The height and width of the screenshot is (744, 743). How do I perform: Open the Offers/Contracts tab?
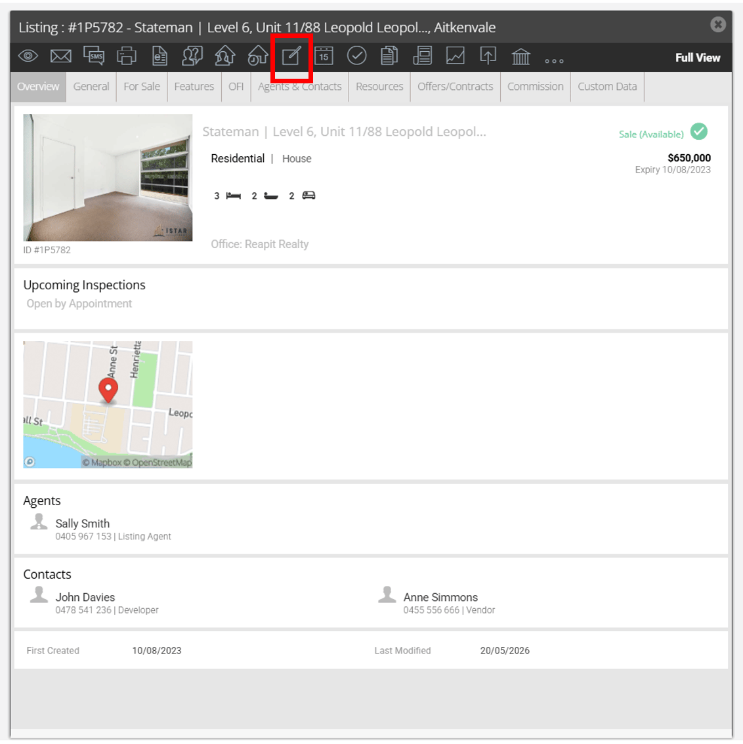click(456, 87)
